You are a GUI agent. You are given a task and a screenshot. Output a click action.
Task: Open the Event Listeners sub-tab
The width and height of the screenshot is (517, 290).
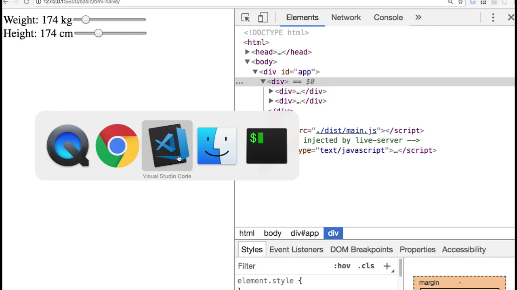[x=296, y=250]
